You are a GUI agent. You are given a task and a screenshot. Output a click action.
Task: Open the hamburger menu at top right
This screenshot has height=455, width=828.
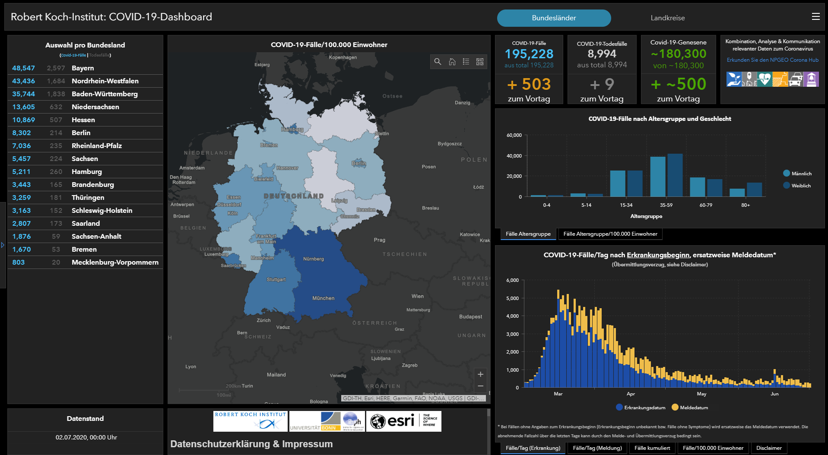tap(815, 17)
